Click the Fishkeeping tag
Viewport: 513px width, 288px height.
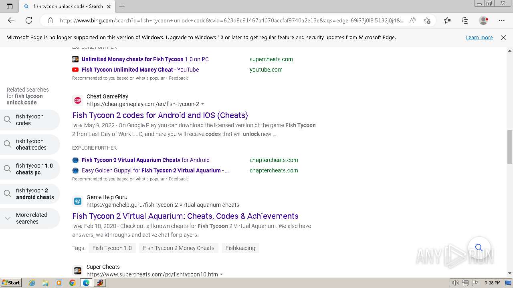240,248
